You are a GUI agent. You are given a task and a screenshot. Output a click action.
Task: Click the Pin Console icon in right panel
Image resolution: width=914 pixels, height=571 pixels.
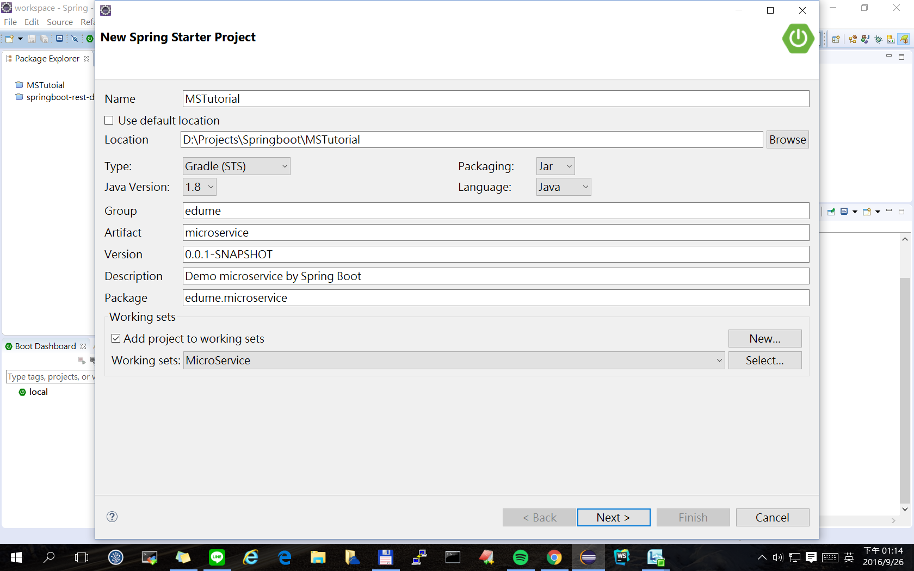(x=831, y=212)
